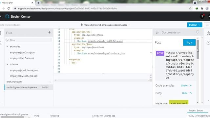Click the branch icon beside project name
This screenshot has height=118, width=210.
(82, 25)
